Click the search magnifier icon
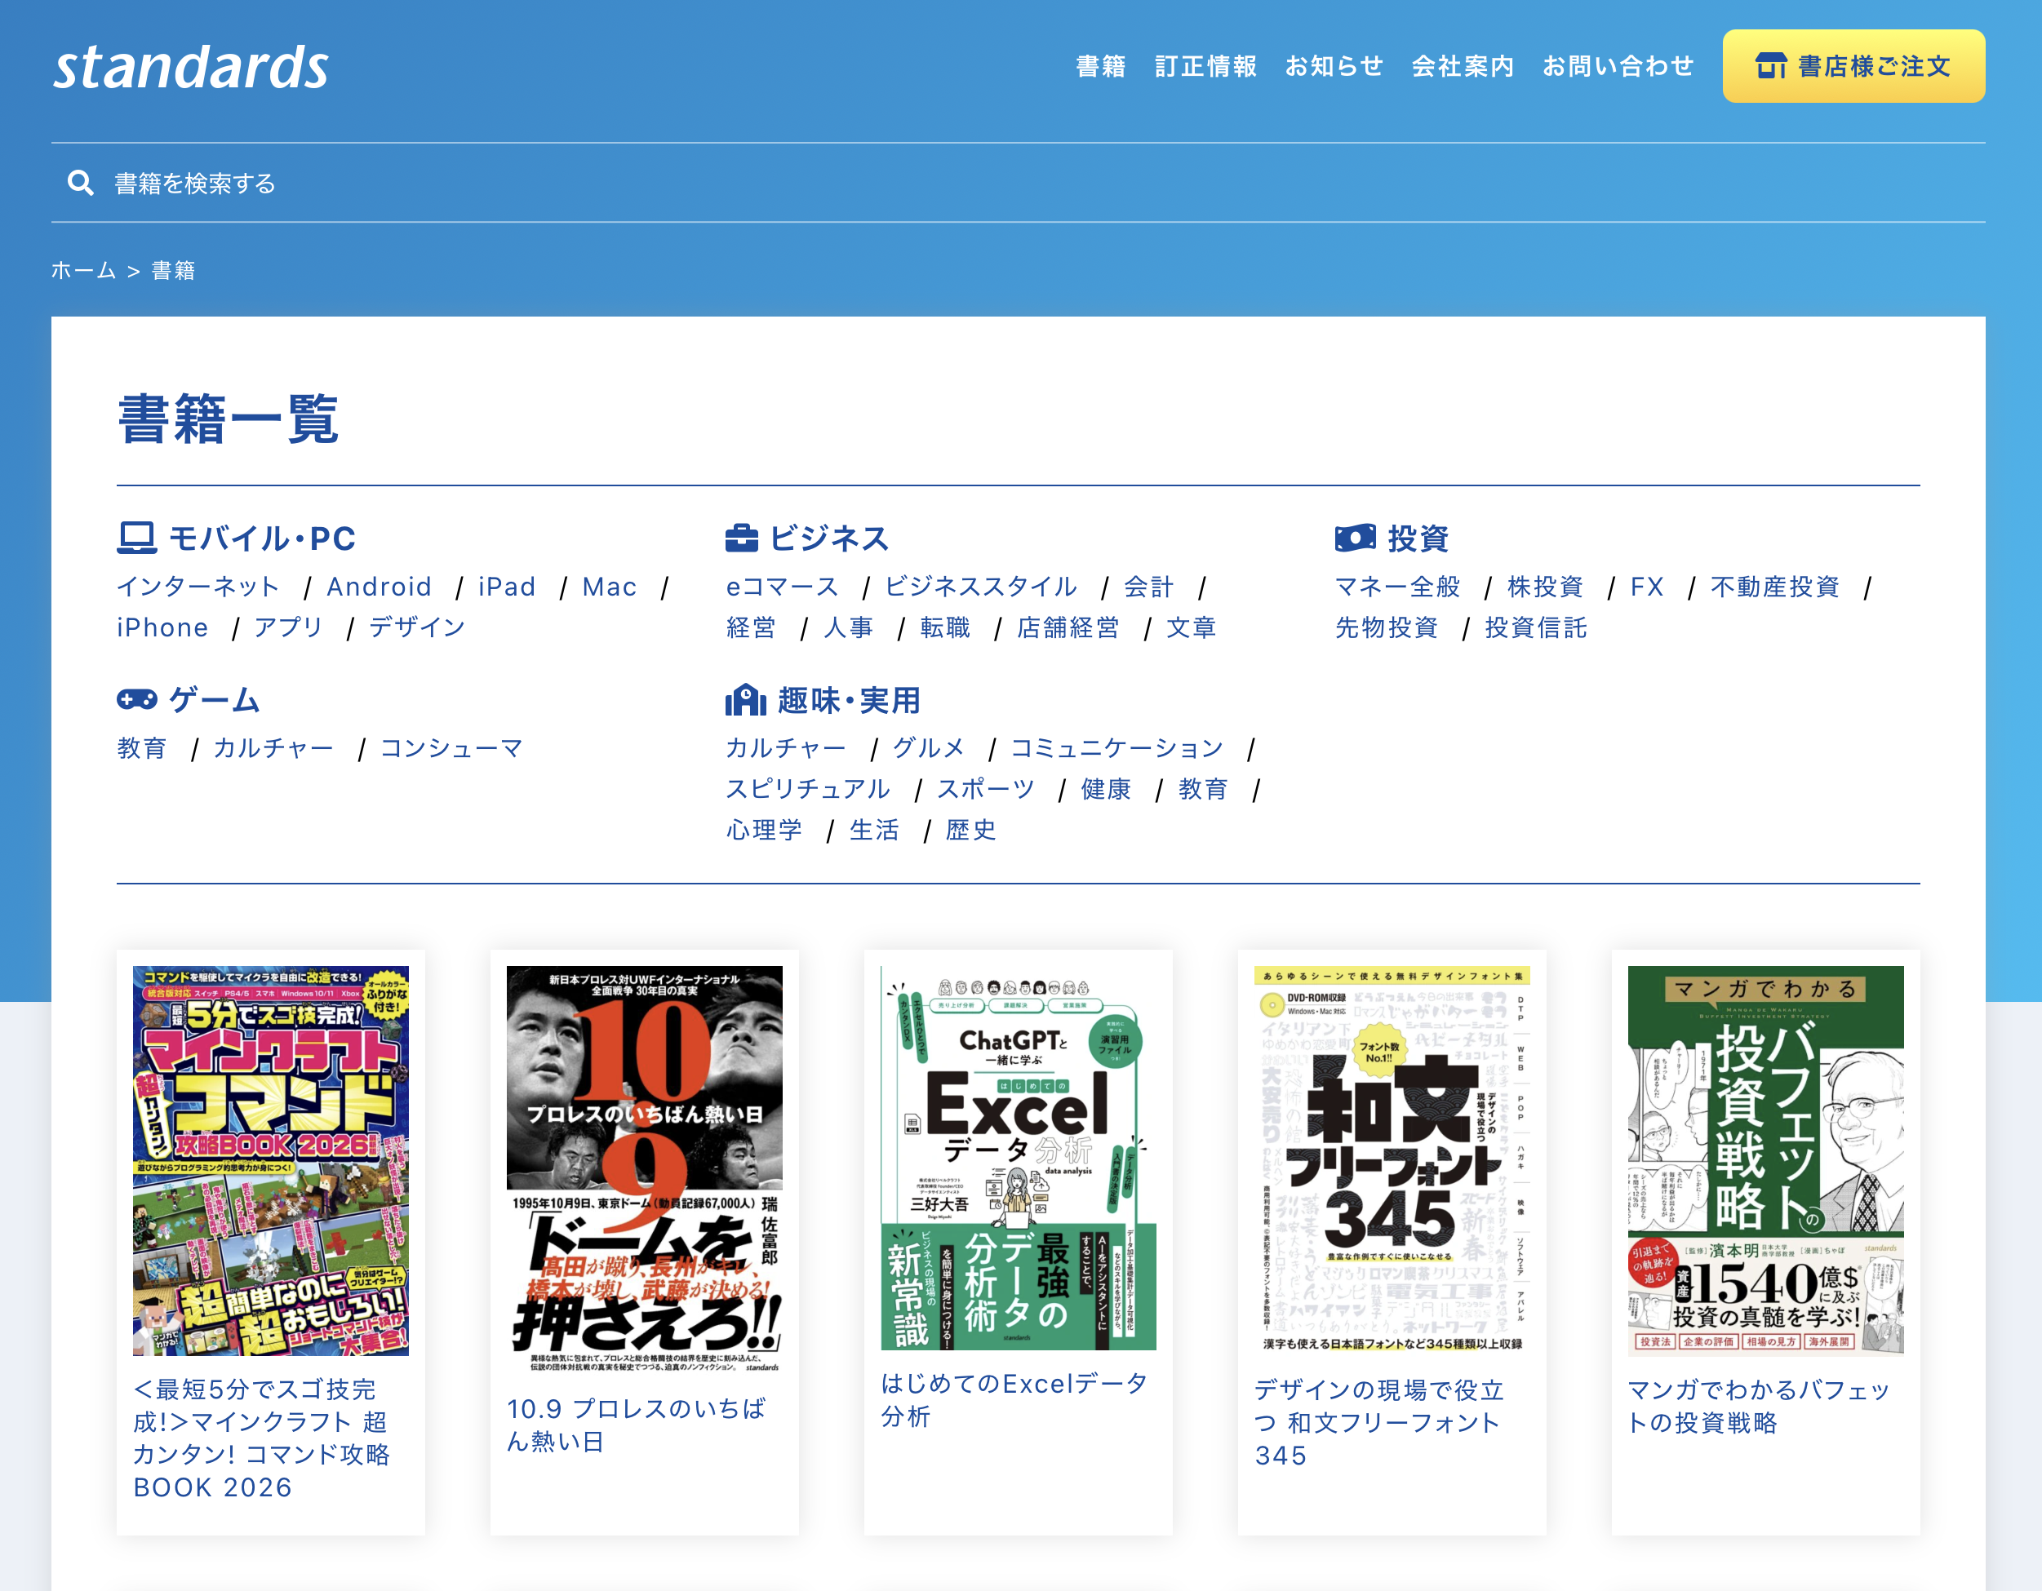2042x1591 pixels. coord(81,184)
